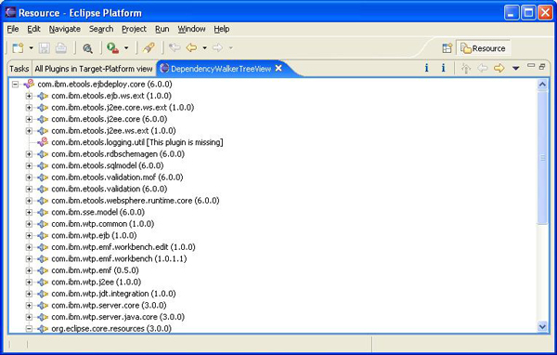Collapse the com.ibm.etools.ejbdeploy.core root node
This screenshot has width=557, height=355.
(15, 85)
